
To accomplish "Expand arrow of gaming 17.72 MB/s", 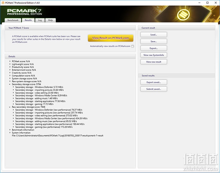I will click(x=13, y=104).
